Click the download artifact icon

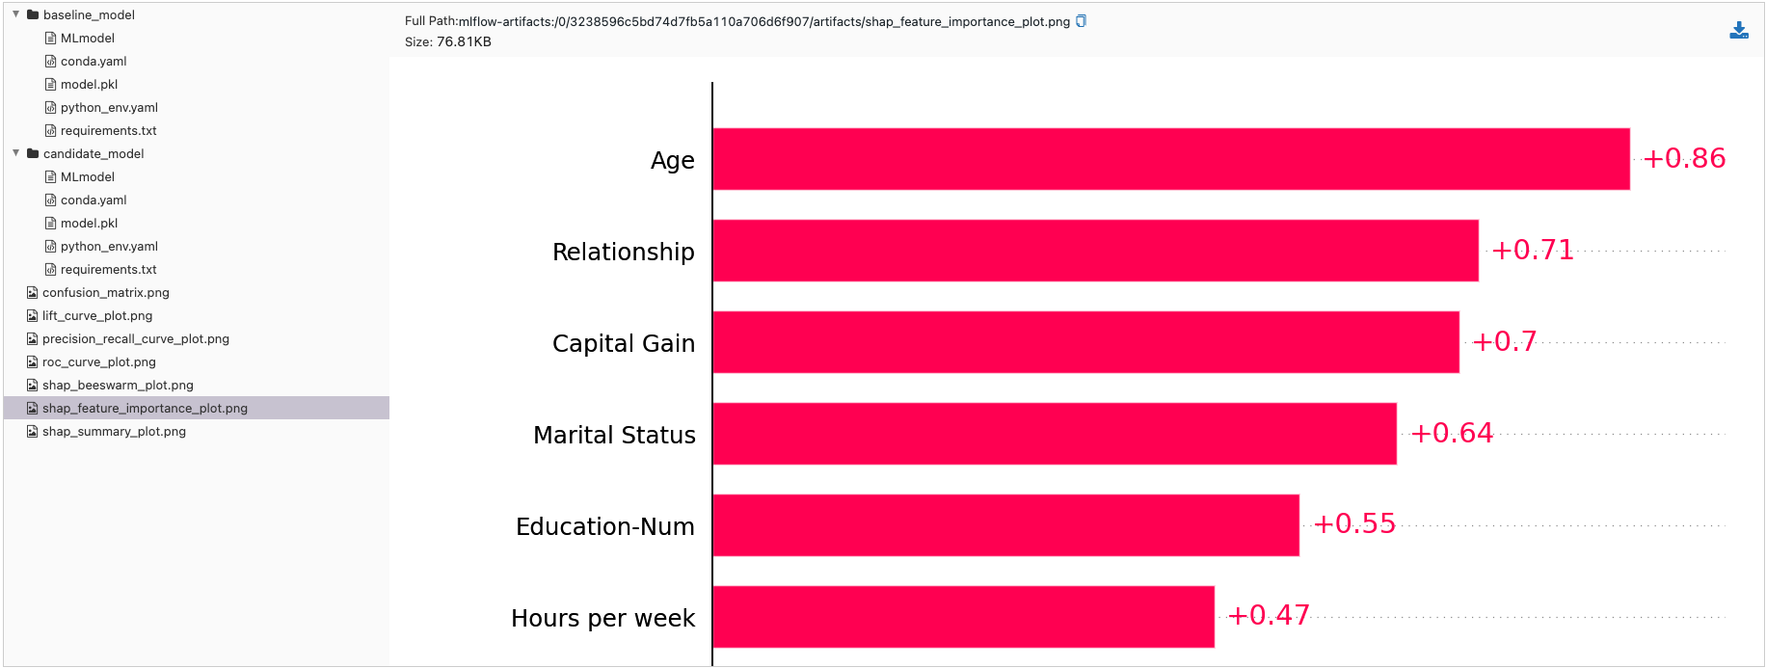point(1738,31)
